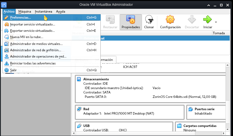Click the Archivo menu
This screenshot has width=233, height=136.
9,12
